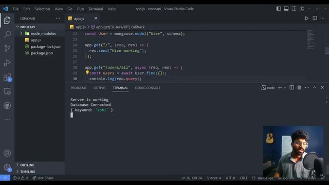Open the Go menu
Image resolution: width=329 pixels, height=185 pixels.
70,9
